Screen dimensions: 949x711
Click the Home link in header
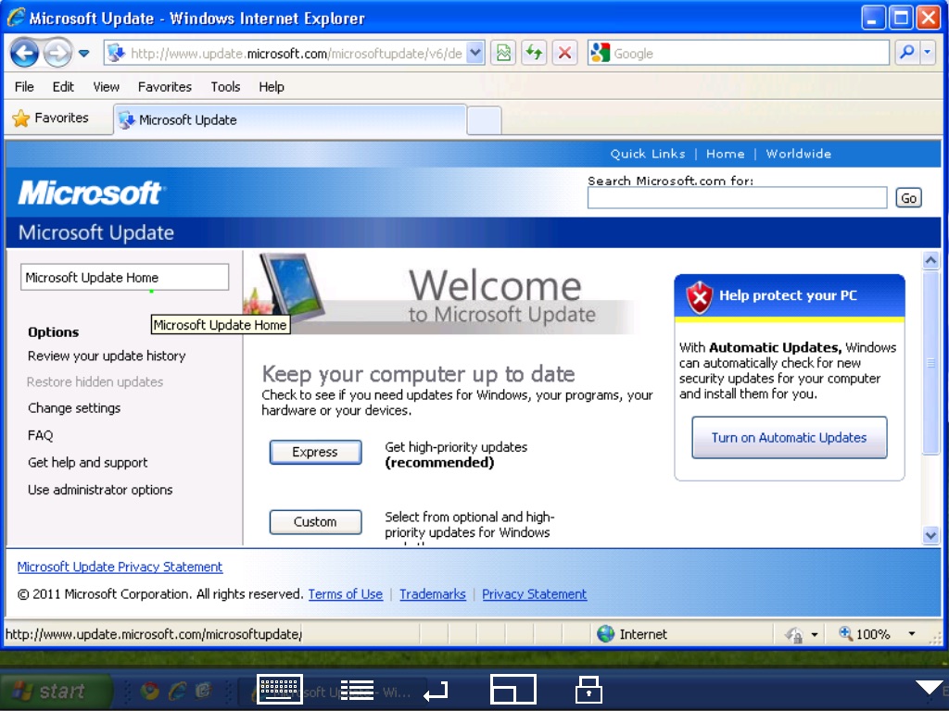(x=725, y=155)
